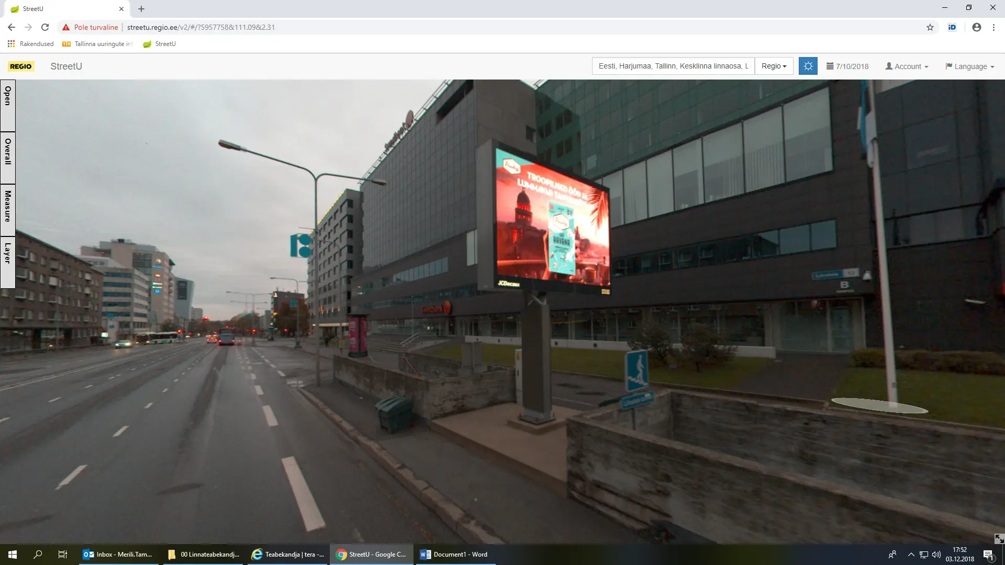Toggle the brightness sun icon button
This screenshot has width=1005, height=565.
[x=808, y=66]
